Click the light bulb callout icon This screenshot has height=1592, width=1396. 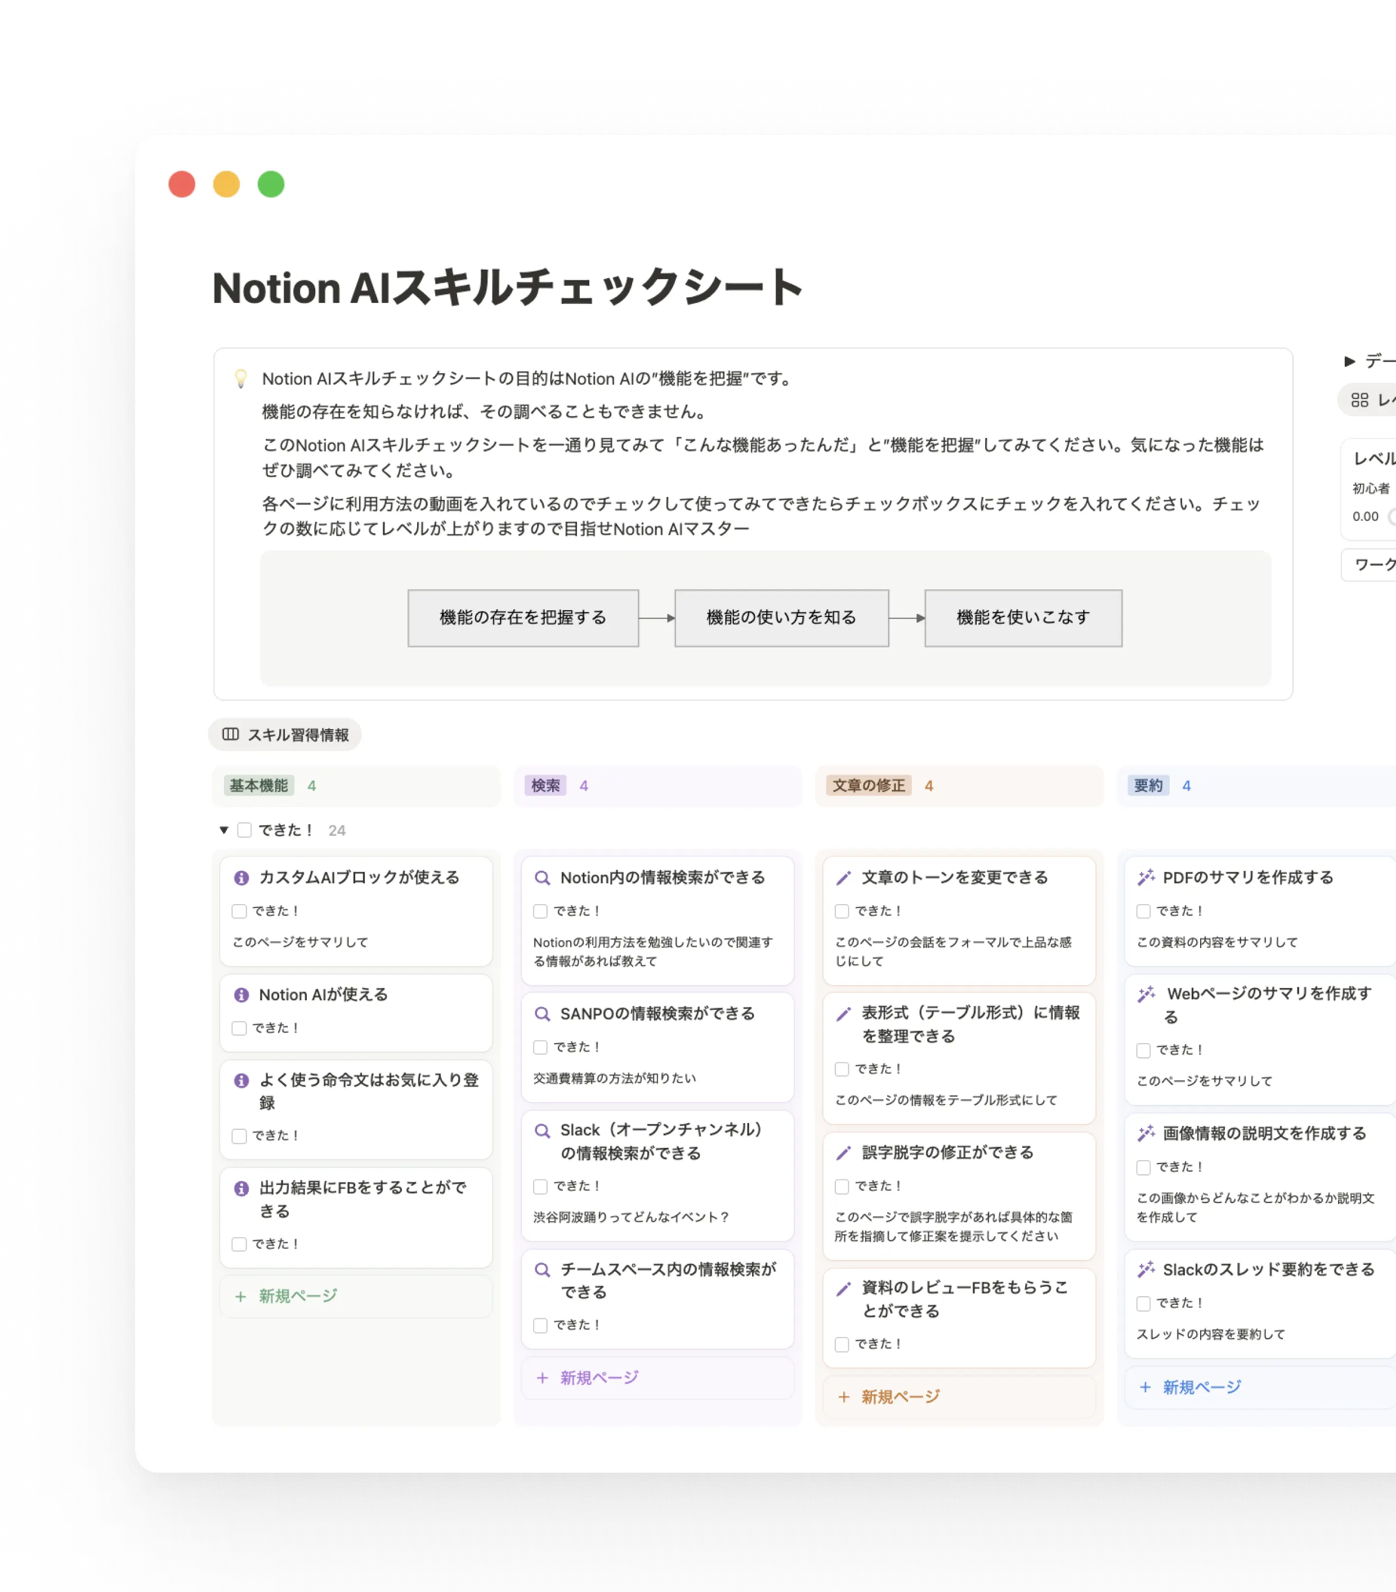[241, 378]
